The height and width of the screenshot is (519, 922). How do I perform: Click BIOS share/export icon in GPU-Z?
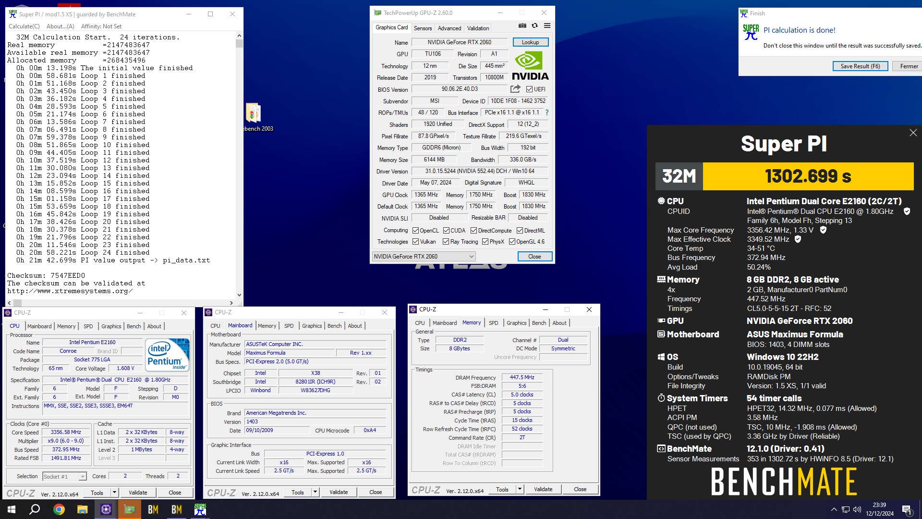515,89
